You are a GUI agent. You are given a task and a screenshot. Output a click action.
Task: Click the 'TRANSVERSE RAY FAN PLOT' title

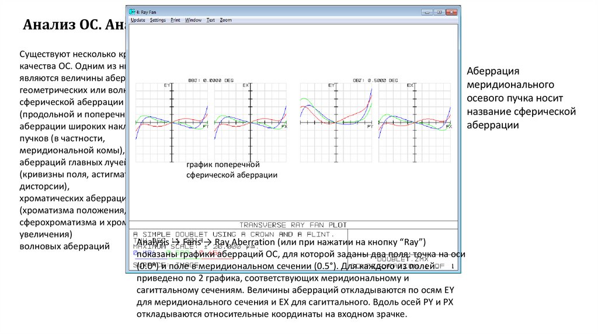click(293, 225)
